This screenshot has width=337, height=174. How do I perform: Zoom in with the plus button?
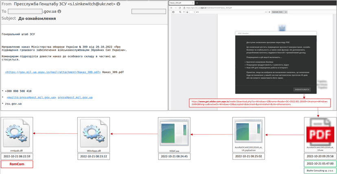(x=269, y=12)
